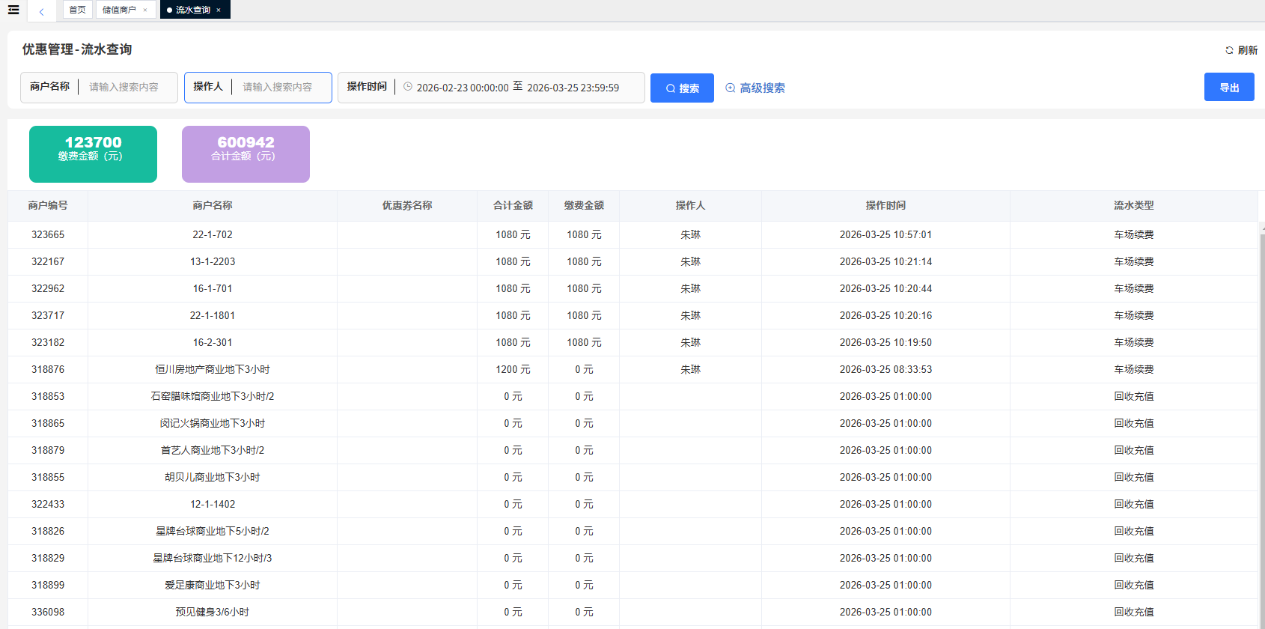Click timestamp 2026-03-25 10:57:01
Screen dimensions: 1265x629
coord(885,234)
